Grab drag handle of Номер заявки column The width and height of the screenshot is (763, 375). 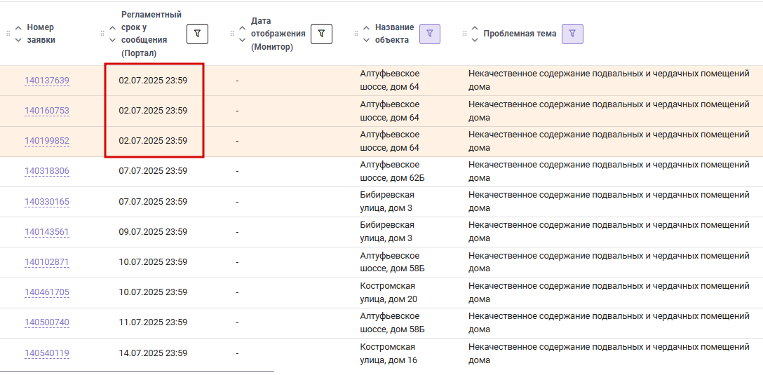8,34
